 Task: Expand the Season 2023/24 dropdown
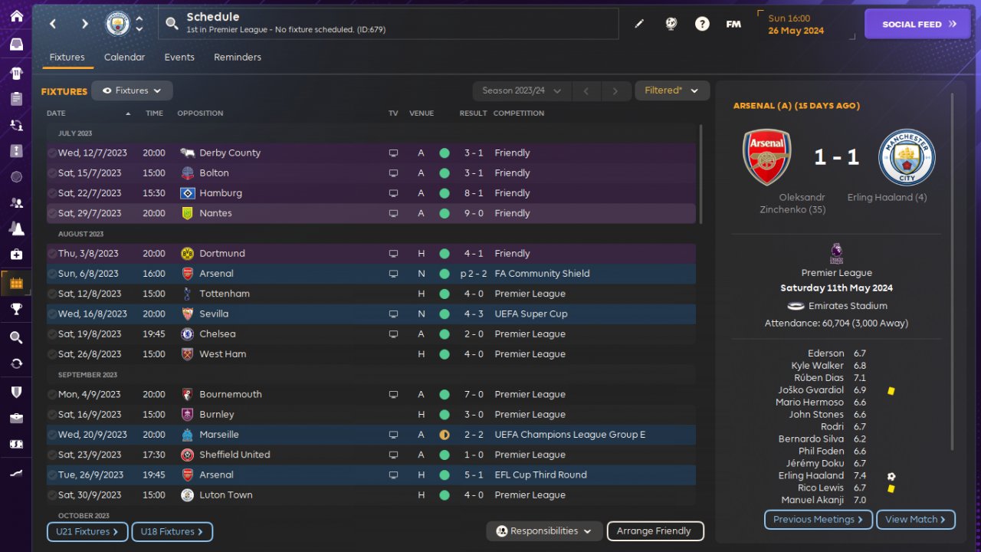[522, 90]
